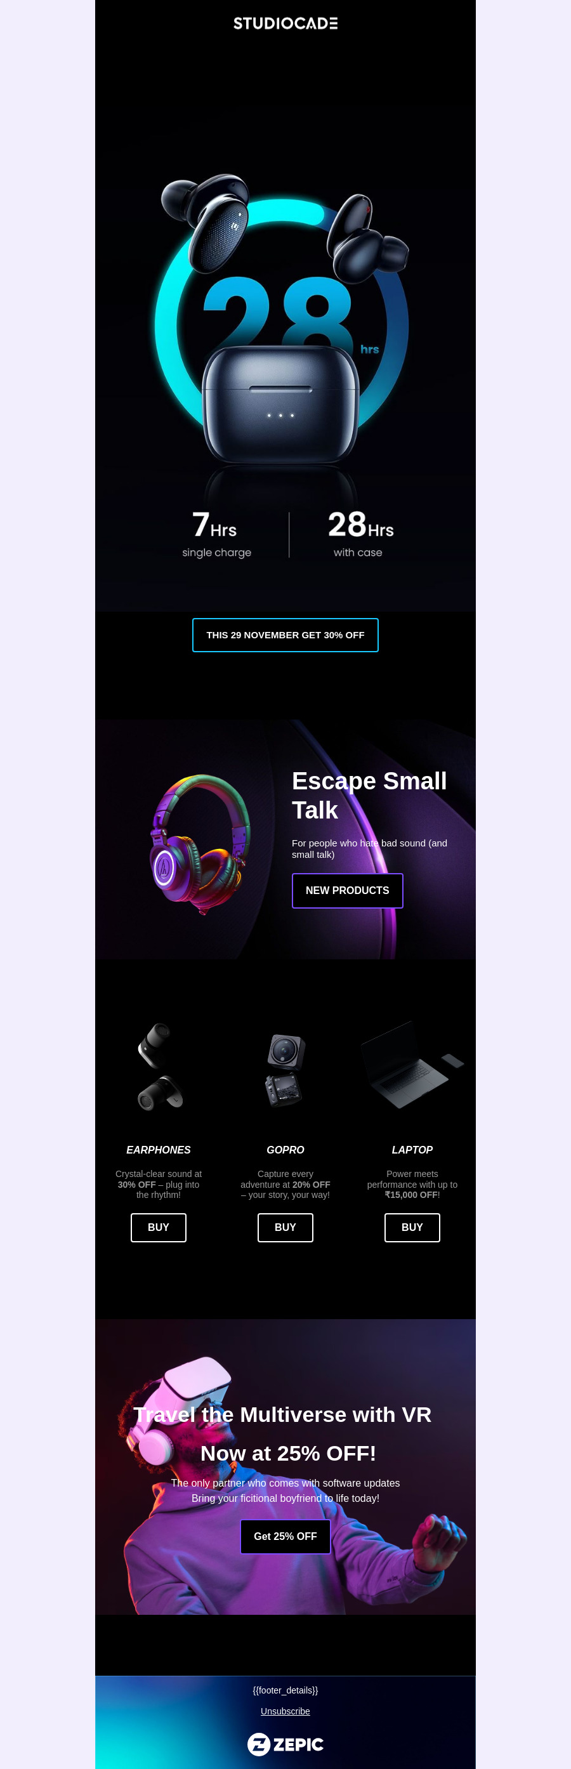
Task: Click the ZEPIC logo in footer
Action: [x=285, y=1744]
